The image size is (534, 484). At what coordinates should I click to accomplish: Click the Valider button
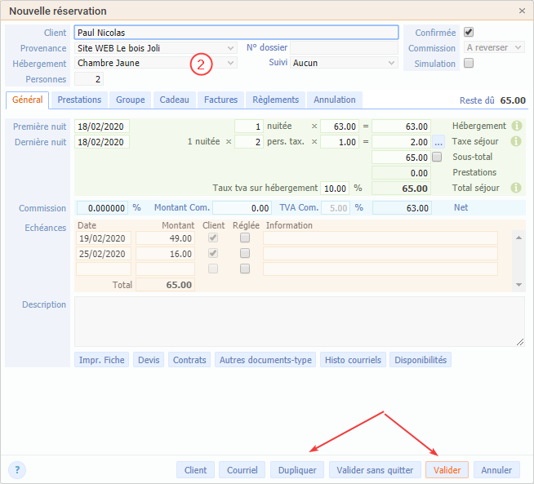[x=447, y=470]
